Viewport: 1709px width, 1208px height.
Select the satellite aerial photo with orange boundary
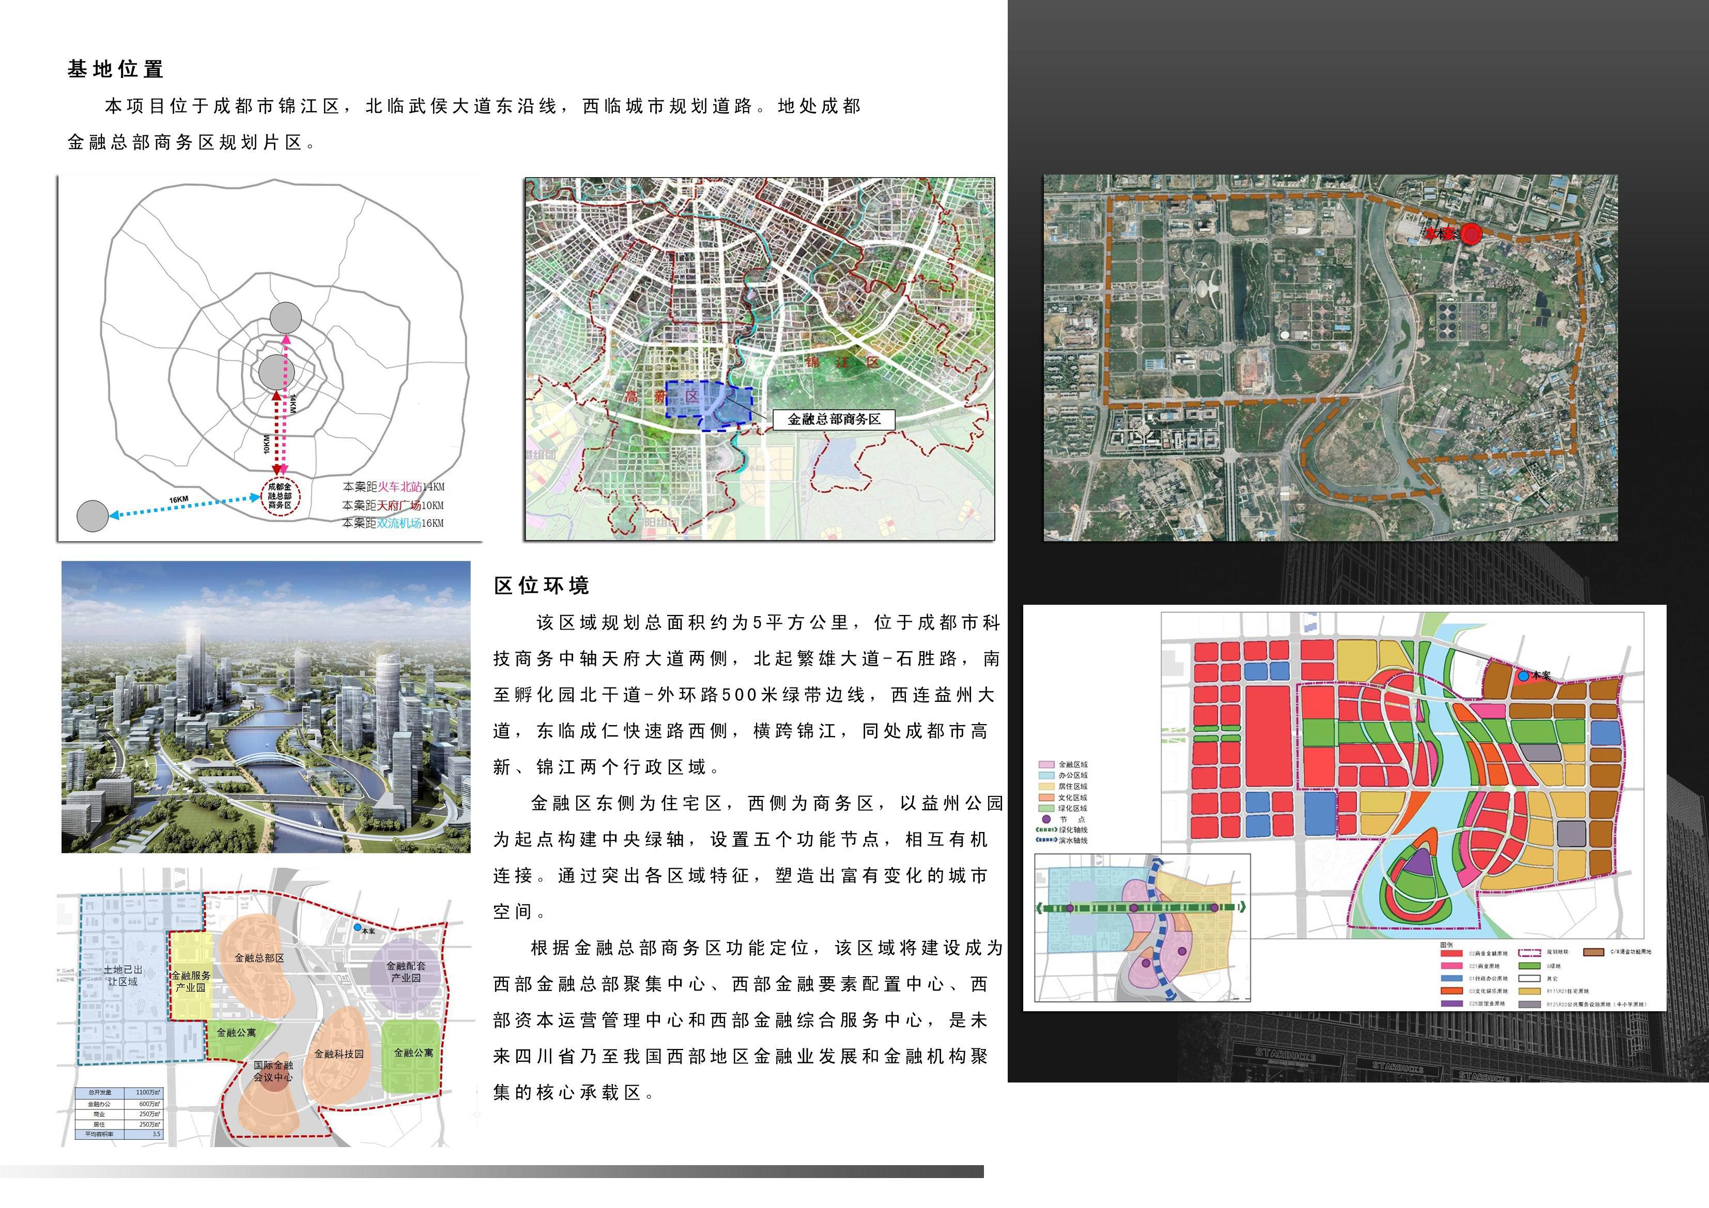pos(1330,358)
